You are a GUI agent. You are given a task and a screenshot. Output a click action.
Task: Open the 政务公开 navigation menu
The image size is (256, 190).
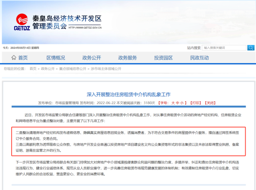[x=92, y=58]
